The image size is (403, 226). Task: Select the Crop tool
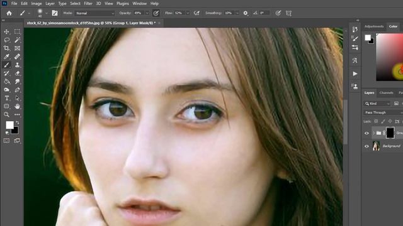7,48
